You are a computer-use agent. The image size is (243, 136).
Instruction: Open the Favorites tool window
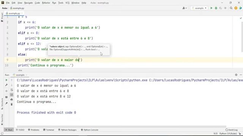[2, 120]
